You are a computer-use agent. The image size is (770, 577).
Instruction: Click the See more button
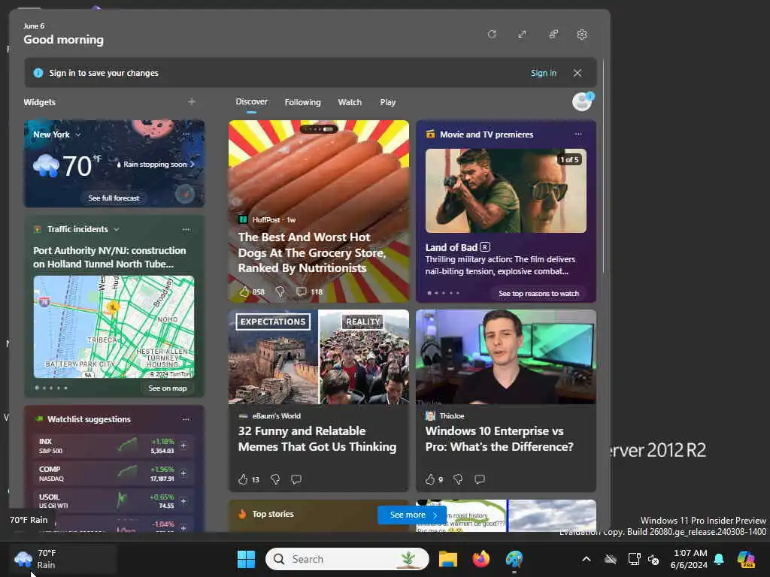pos(412,515)
